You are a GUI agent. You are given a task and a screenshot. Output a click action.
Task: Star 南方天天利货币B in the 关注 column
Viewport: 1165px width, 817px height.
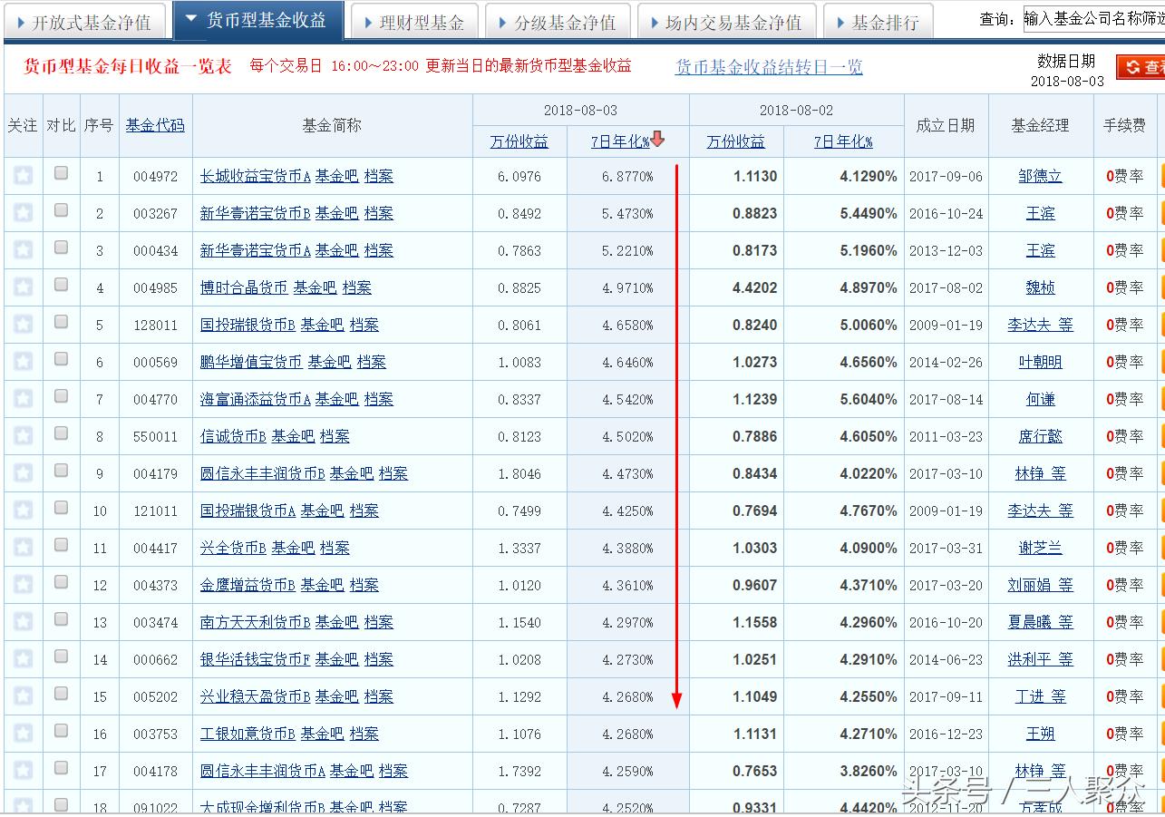point(23,622)
